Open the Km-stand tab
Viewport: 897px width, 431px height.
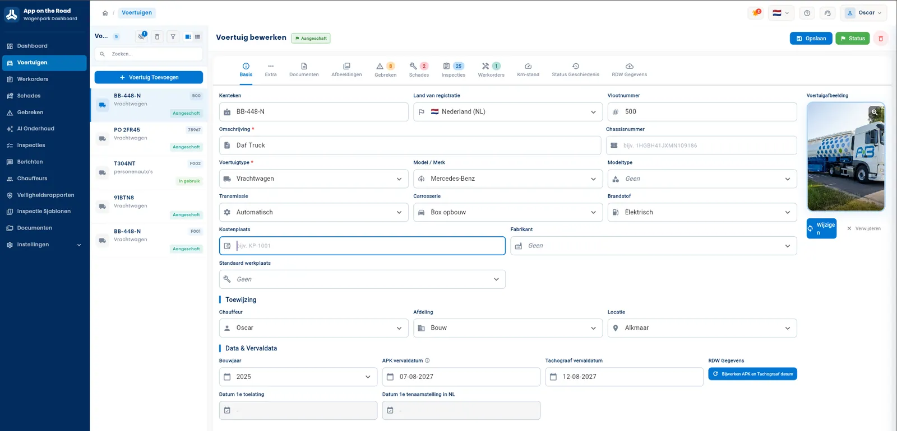[x=528, y=70]
